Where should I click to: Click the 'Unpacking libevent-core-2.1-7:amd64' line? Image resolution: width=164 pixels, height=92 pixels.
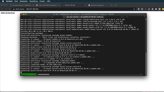(x=49, y=59)
